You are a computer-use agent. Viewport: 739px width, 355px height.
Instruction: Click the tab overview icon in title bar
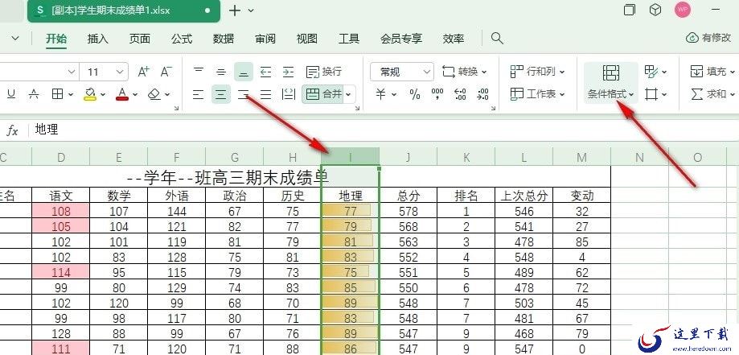pyautogui.click(x=629, y=10)
